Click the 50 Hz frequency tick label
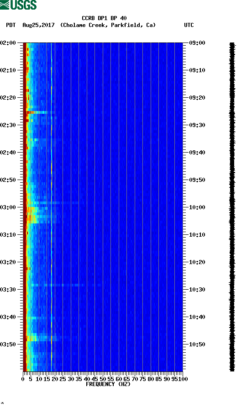The height and width of the screenshot is (408, 252). [x=103, y=379]
